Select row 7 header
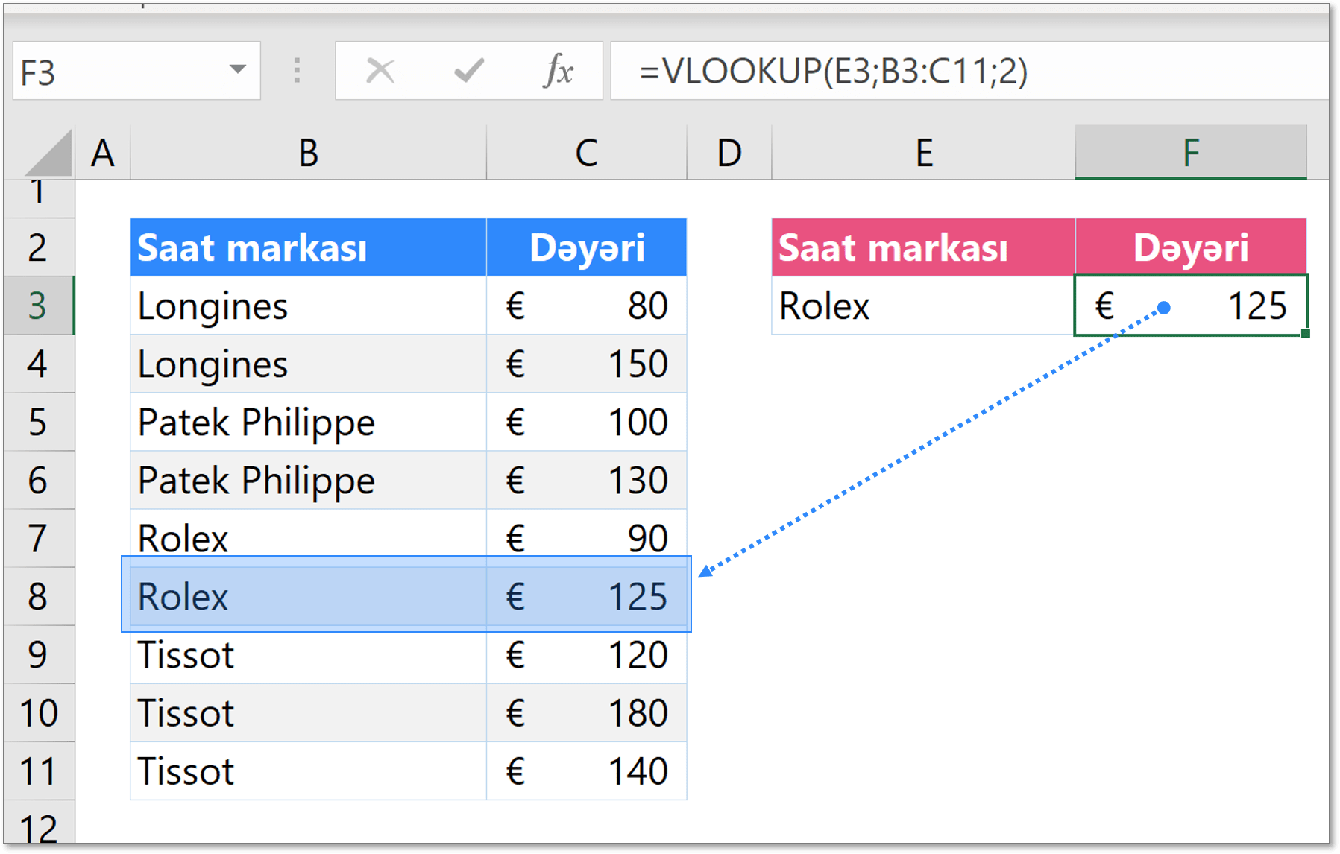 [x=39, y=538]
